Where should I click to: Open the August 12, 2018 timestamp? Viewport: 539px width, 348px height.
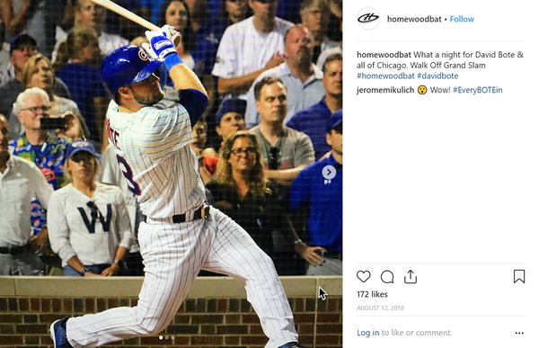tap(380, 308)
